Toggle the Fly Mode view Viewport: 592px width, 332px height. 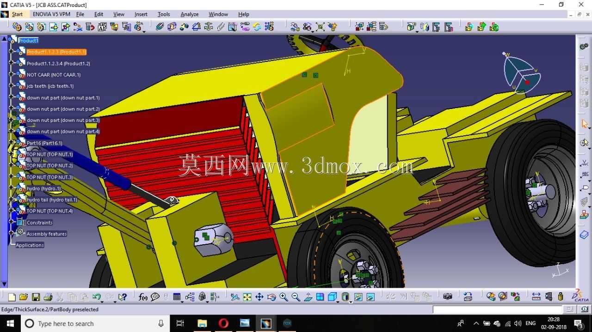(235, 297)
